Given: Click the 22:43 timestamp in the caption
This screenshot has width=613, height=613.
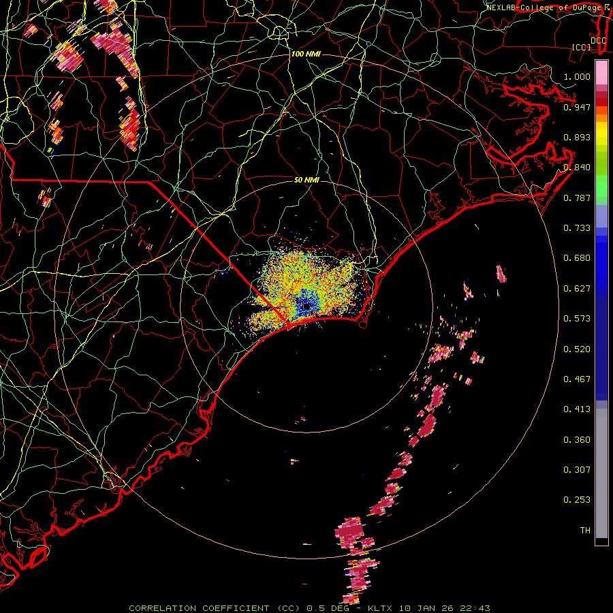Looking at the screenshot, I should (x=475, y=608).
